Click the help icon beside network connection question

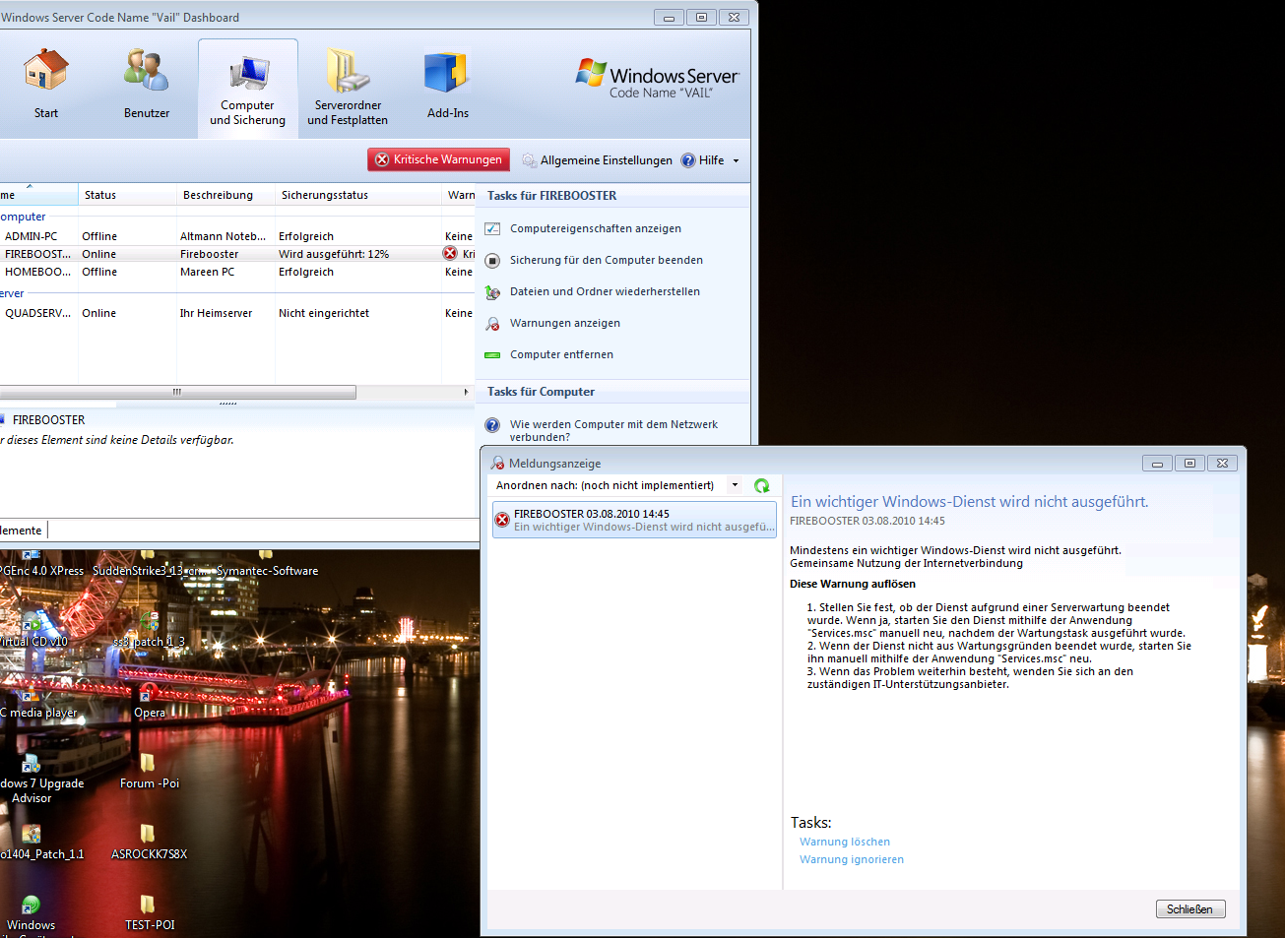[x=492, y=425]
